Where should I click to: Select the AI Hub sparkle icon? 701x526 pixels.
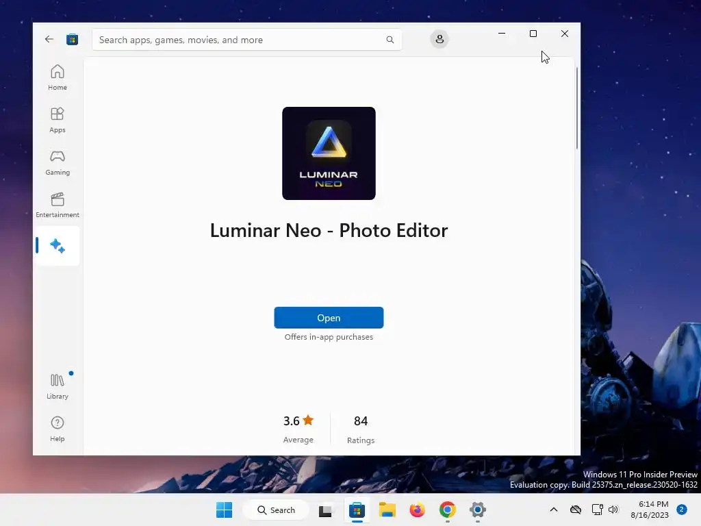[58, 246]
